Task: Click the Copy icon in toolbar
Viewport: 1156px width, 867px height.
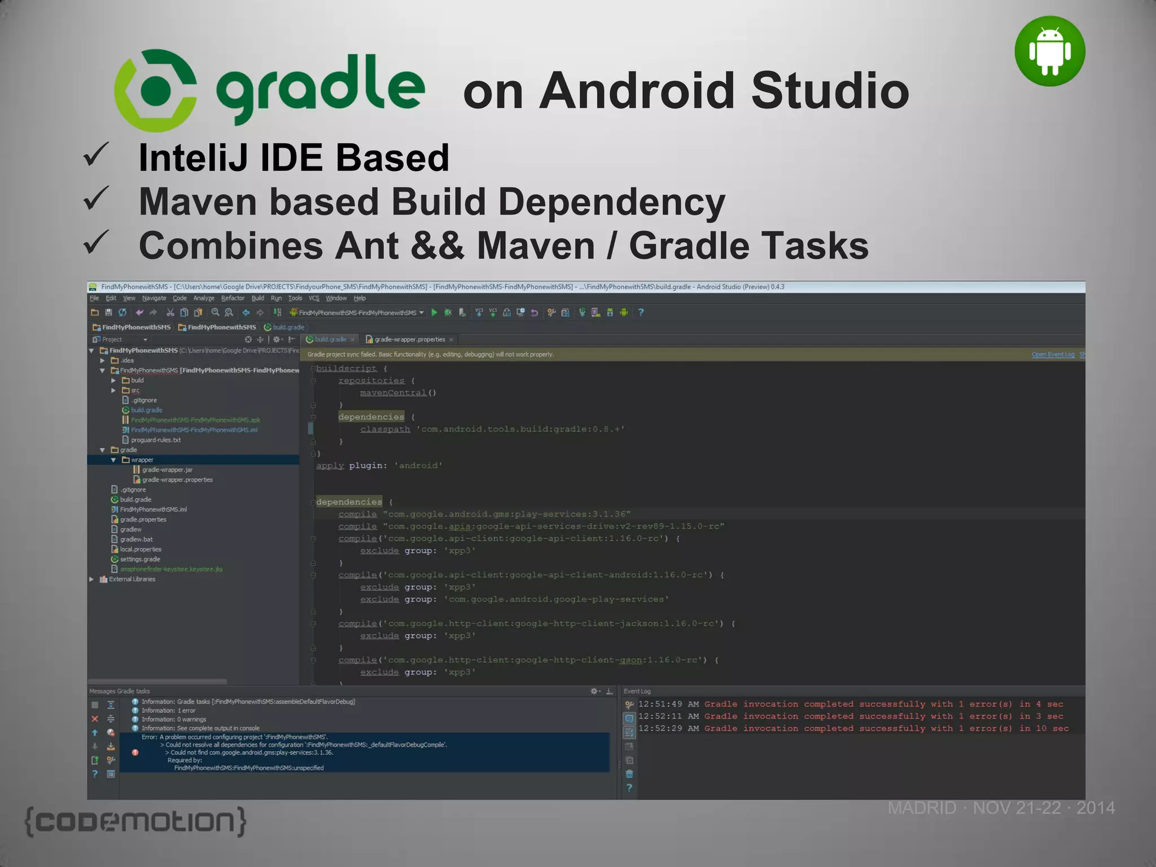Action: tap(184, 312)
